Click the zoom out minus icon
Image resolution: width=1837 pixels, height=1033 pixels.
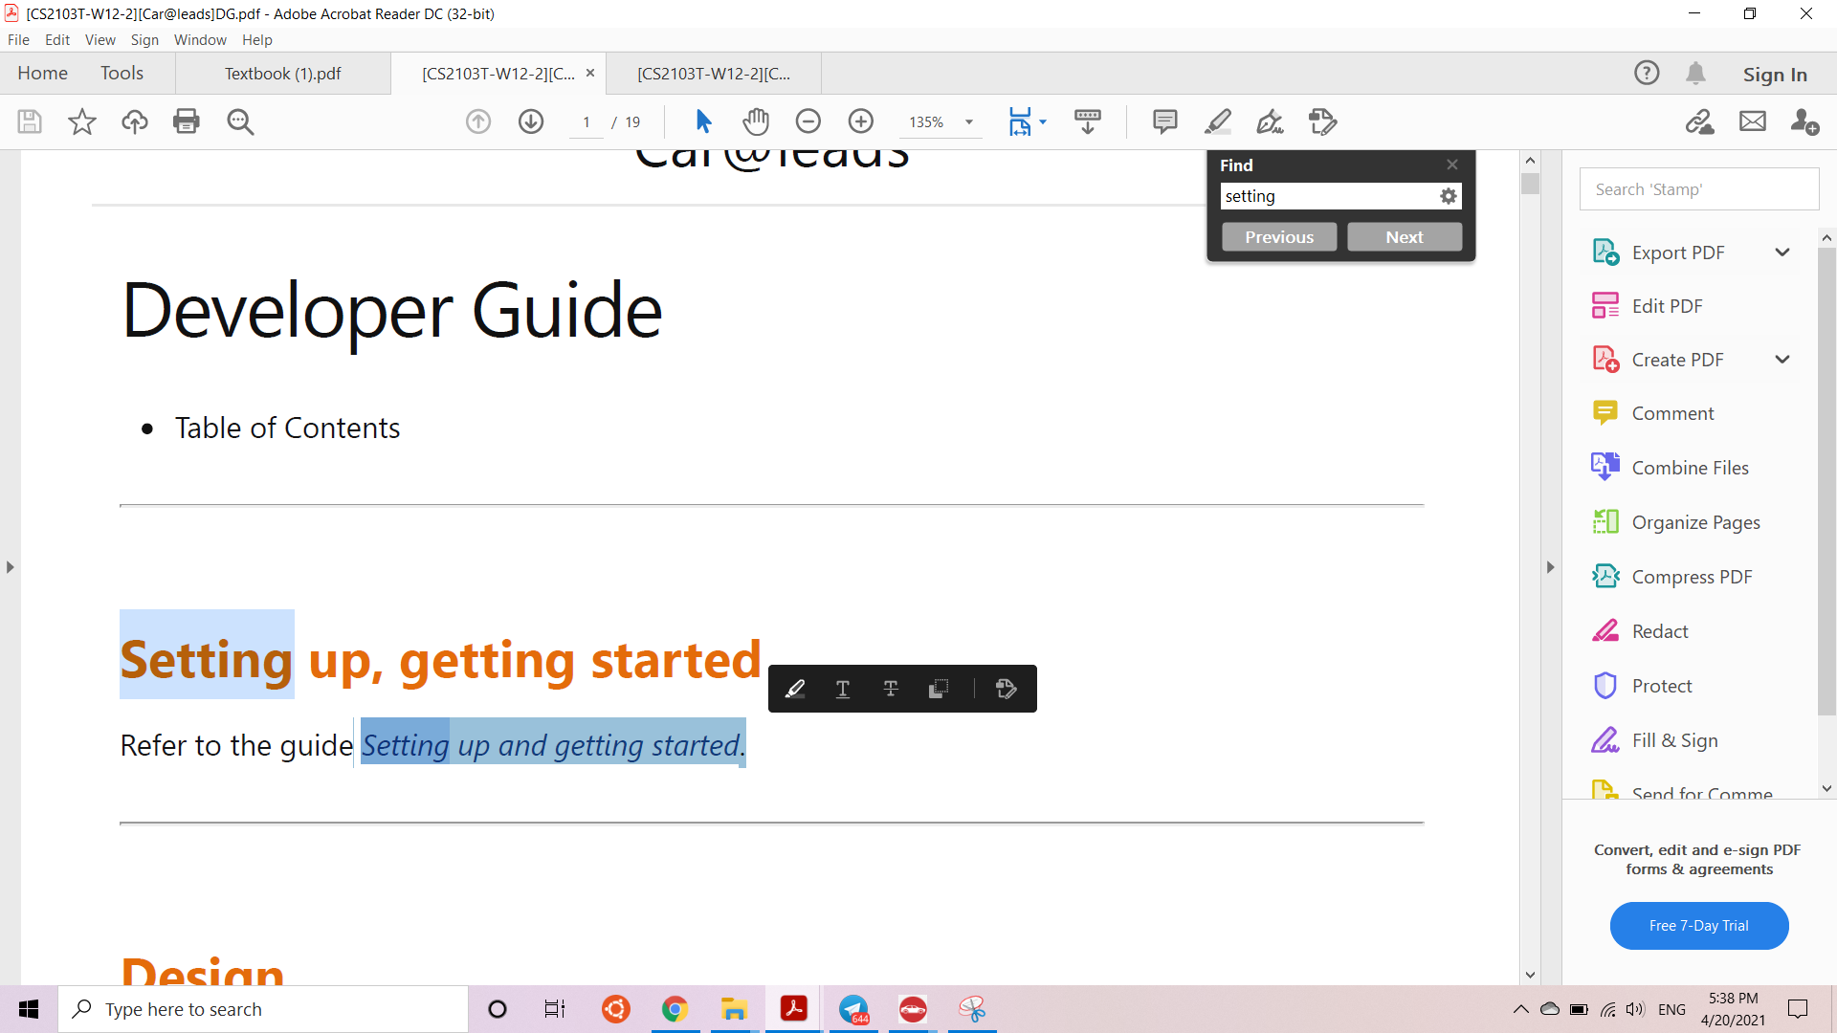(808, 121)
